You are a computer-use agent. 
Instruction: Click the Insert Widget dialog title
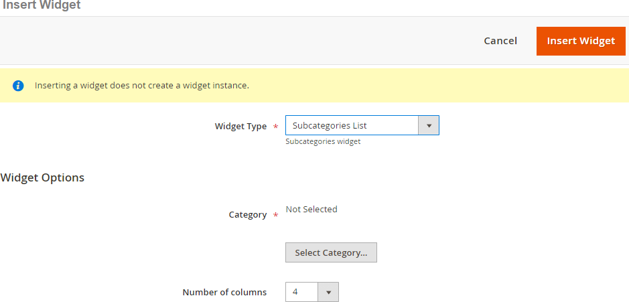[x=42, y=5]
